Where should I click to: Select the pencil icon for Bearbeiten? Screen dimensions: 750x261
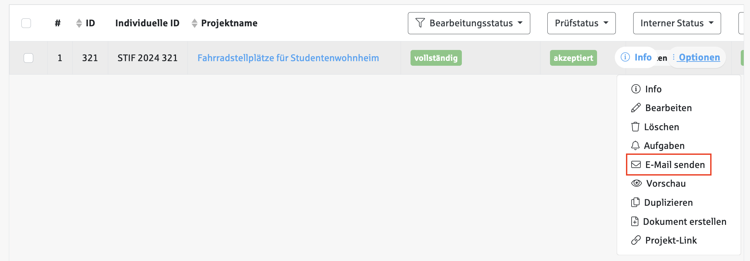click(635, 108)
